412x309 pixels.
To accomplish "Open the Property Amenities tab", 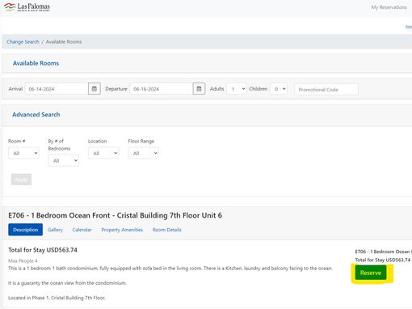I will (122, 230).
